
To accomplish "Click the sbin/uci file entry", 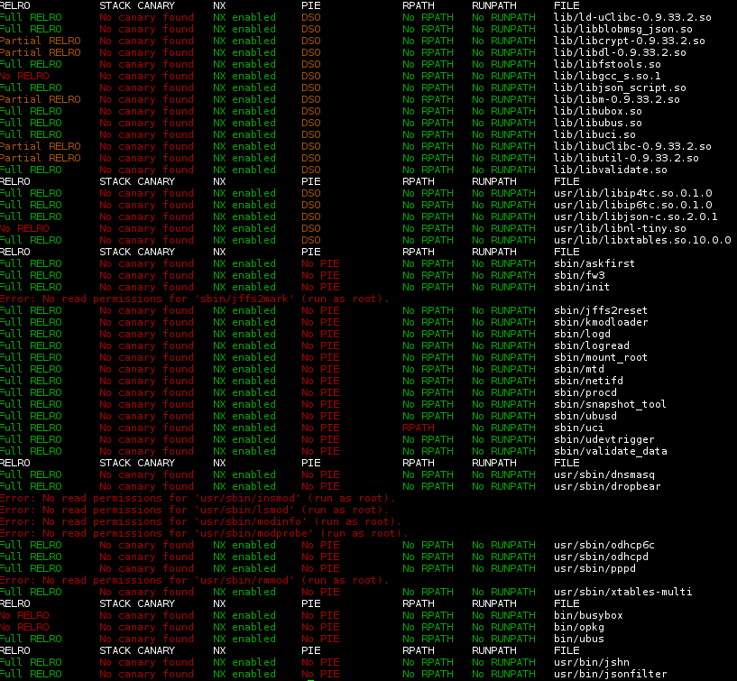I will coord(578,428).
